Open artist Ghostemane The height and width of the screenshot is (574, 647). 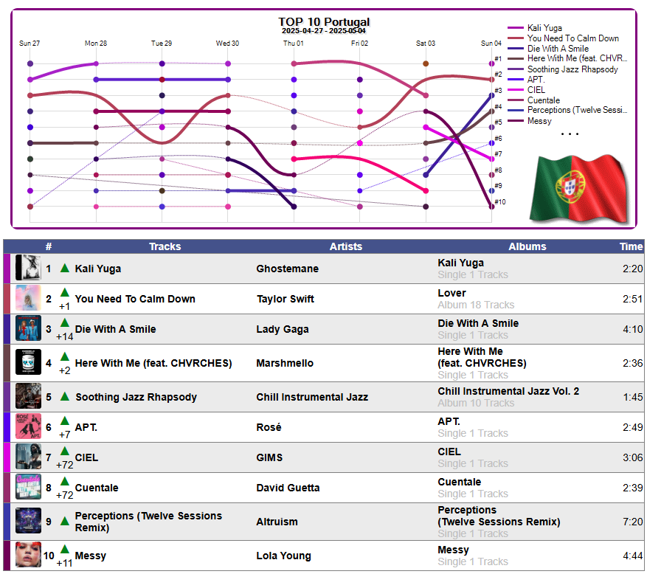point(287,269)
